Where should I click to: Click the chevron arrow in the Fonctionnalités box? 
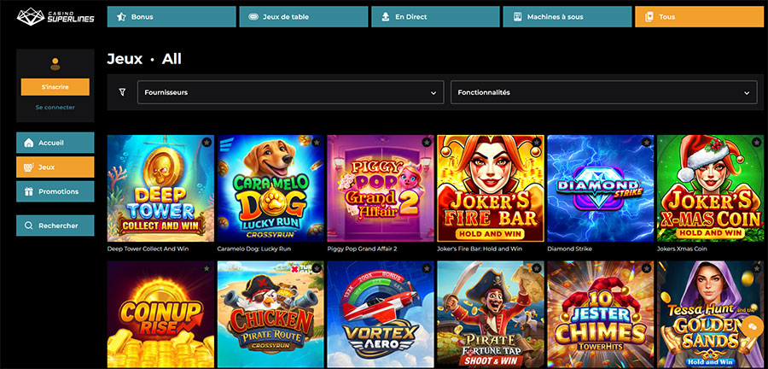[747, 92]
